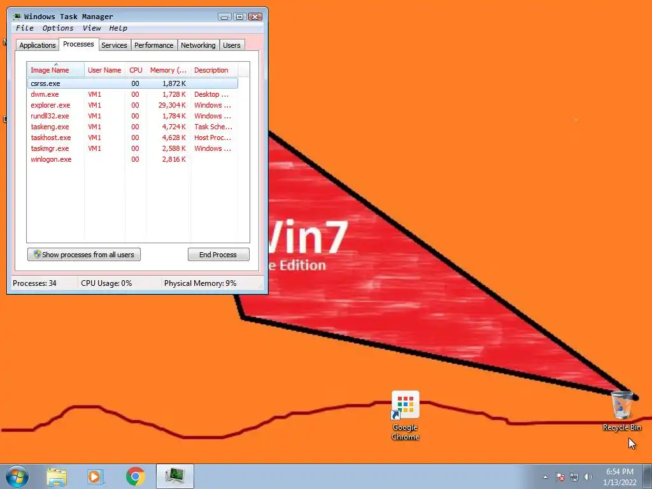652x489 pixels.
Task: Select the taskhost.exe process
Action: 132,138
